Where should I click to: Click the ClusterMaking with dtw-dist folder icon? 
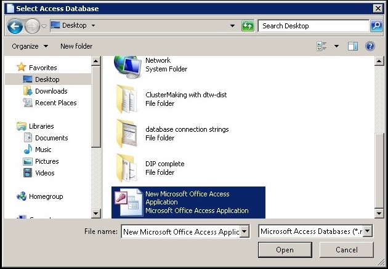[127, 99]
